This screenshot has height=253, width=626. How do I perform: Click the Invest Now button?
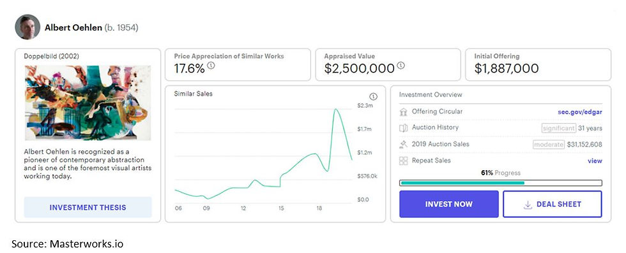[448, 204]
